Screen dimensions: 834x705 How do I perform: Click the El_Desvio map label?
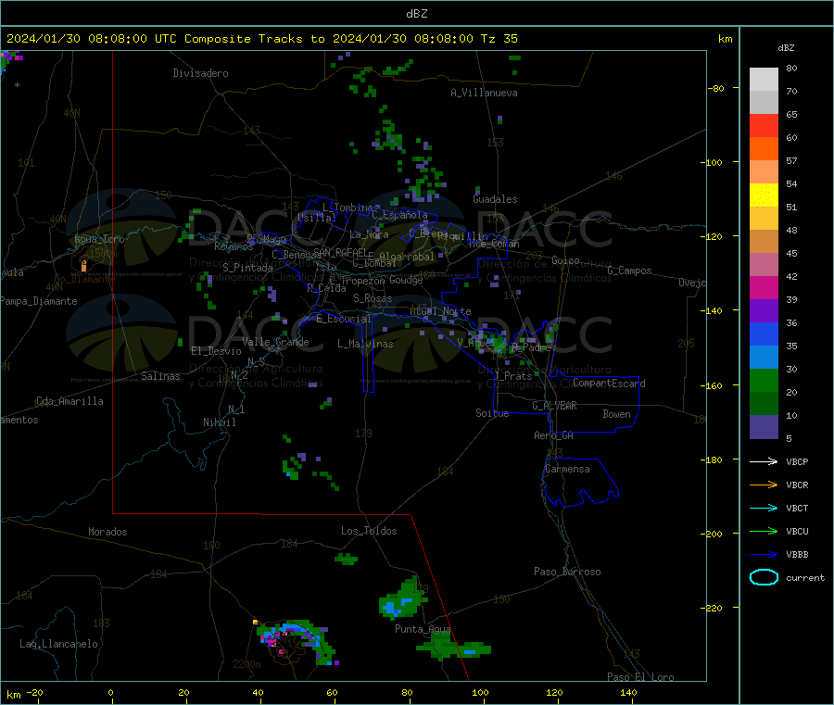[x=216, y=351]
